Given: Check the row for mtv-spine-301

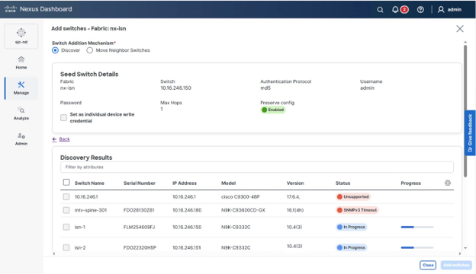Looking at the screenshot, I should pyautogui.click(x=66, y=210).
